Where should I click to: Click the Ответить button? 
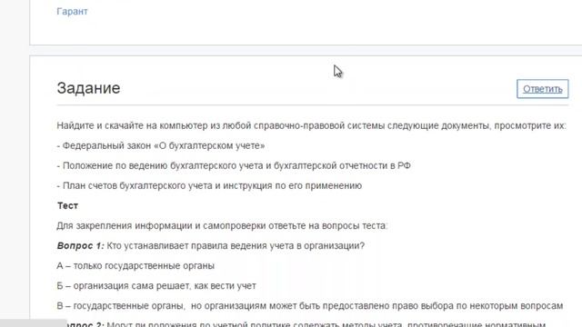click(x=542, y=89)
